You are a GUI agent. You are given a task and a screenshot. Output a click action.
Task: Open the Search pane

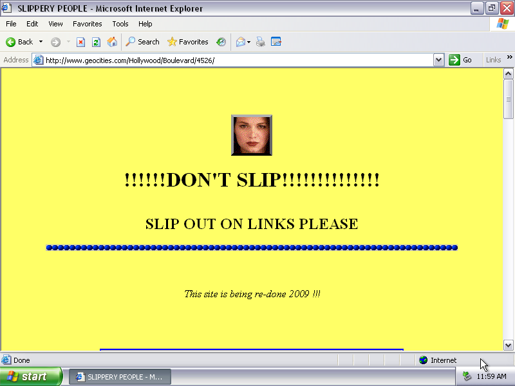142,42
